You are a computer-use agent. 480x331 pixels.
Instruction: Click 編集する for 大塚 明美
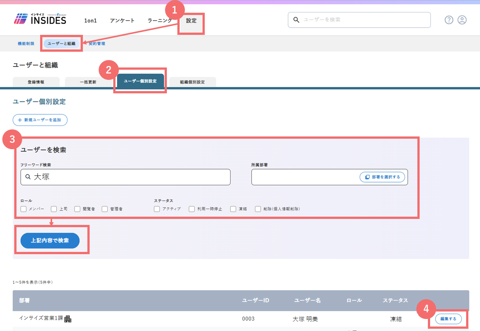point(448,319)
